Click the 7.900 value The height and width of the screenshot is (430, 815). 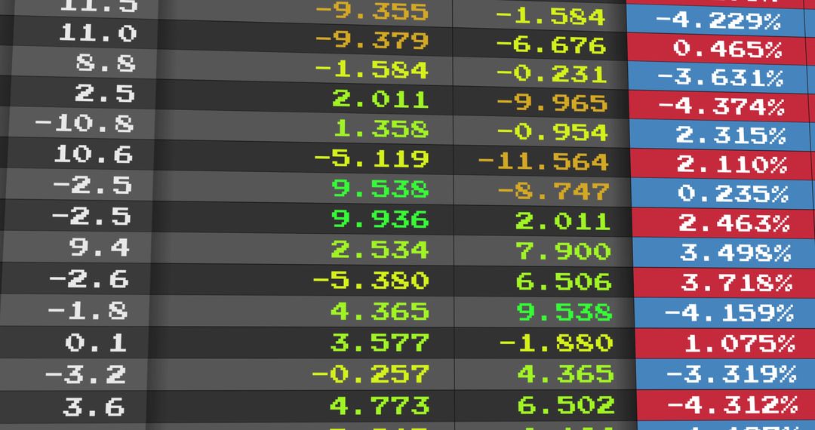[x=564, y=252]
